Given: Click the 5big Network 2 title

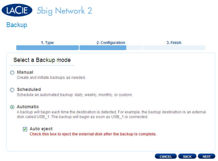Looking at the screenshot, I should [x=64, y=11].
